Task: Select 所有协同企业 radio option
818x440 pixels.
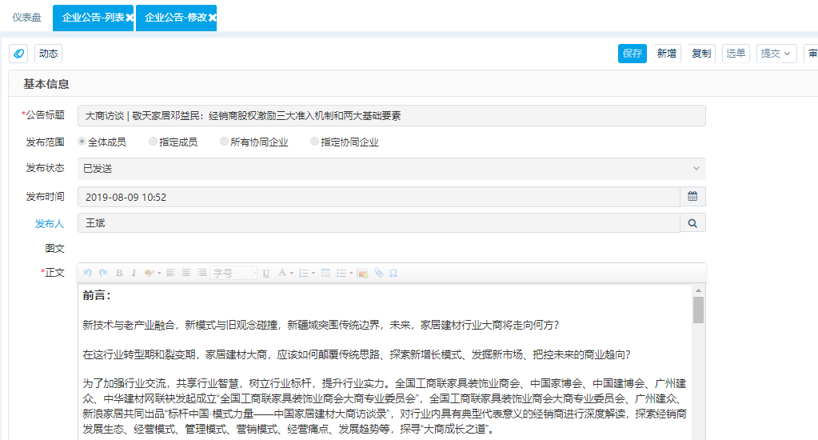Action: pos(224,142)
